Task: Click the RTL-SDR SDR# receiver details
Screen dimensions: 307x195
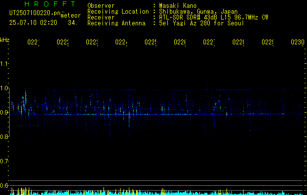Action: [x=214, y=18]
